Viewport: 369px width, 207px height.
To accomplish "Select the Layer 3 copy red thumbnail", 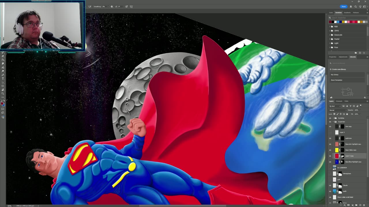I will click(x=337, y=156).
